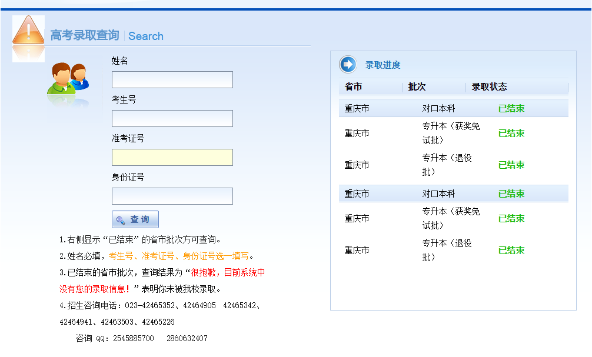
Task: Click the blue circular arrow beside 录取进度
Action: (x=347, y=65)
